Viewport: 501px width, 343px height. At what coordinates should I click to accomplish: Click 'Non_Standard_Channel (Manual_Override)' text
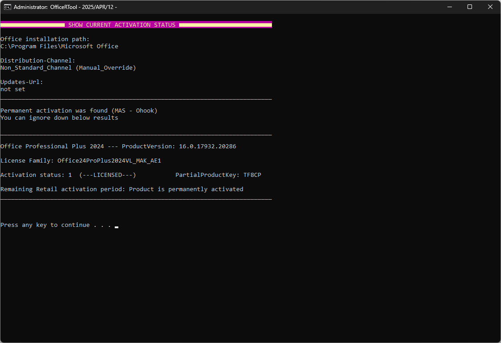tap(68, 68)
